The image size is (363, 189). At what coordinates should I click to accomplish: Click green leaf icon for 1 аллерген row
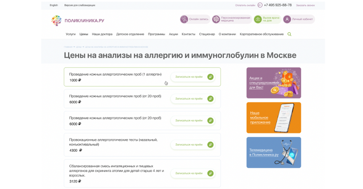click(x=211, y=77)
